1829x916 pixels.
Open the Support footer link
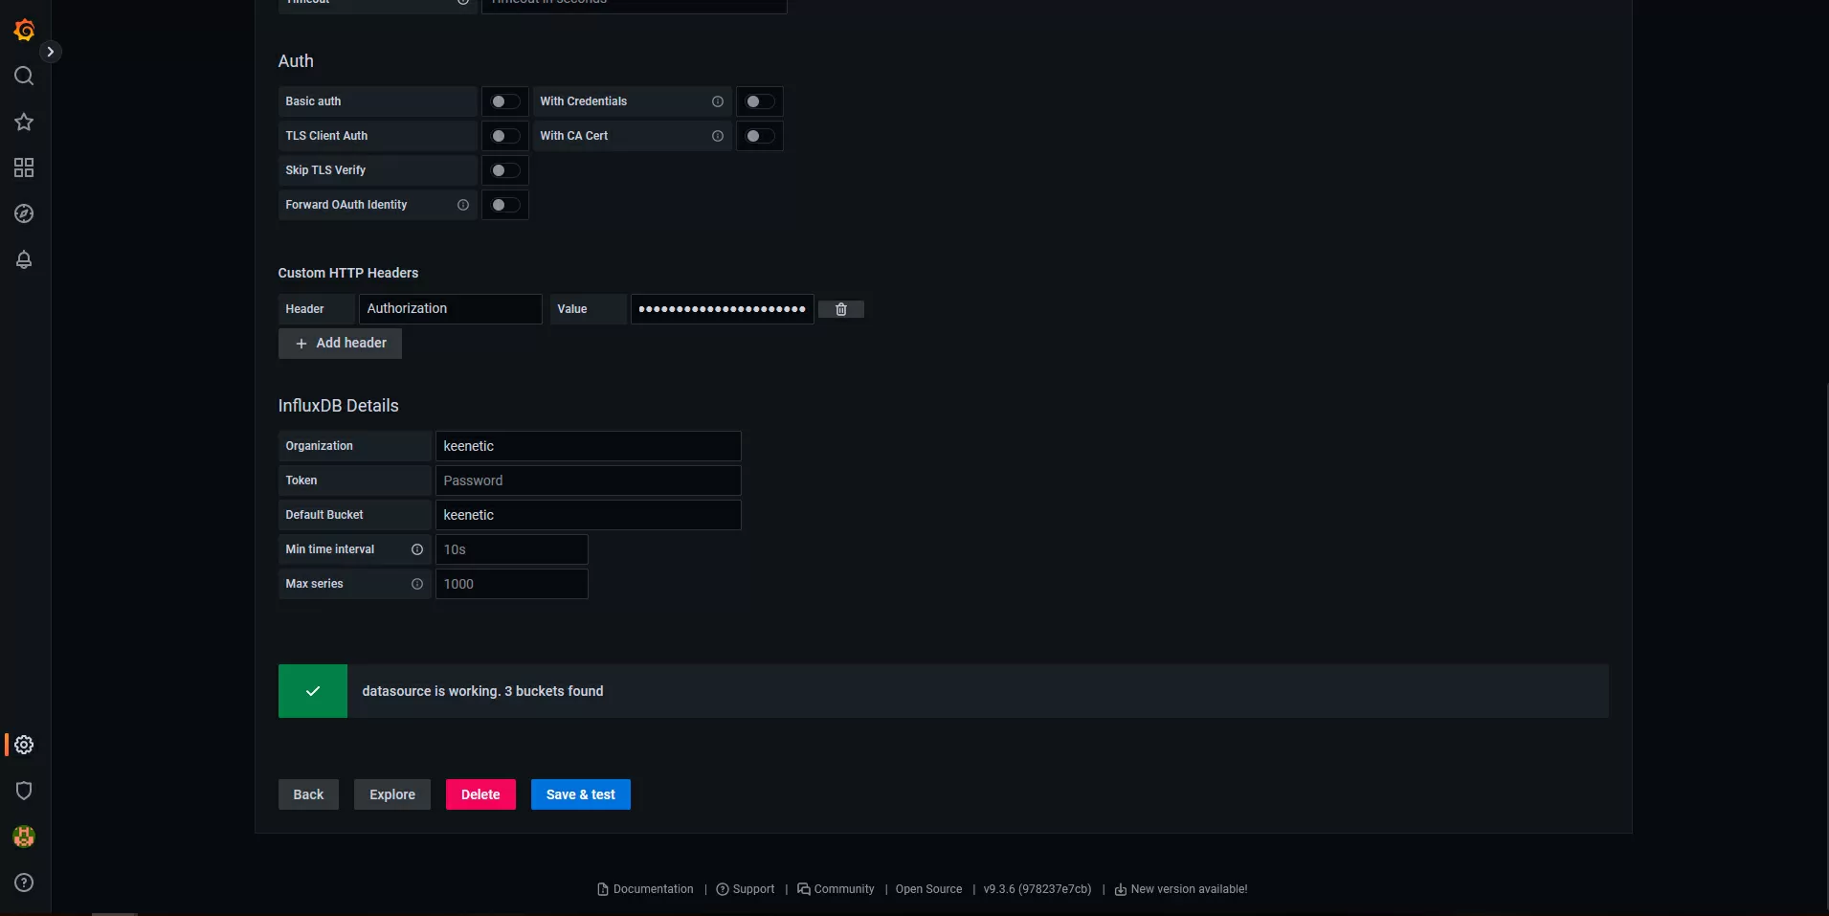(746, 889)
